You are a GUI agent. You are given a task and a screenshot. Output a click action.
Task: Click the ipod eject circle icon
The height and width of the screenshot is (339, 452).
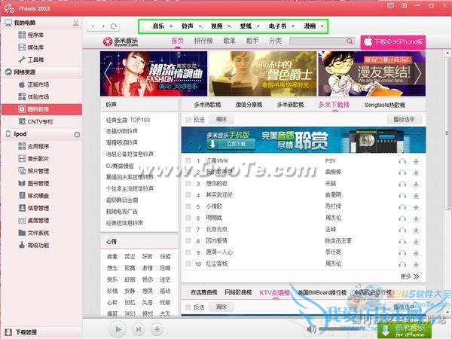click(77, 134)
